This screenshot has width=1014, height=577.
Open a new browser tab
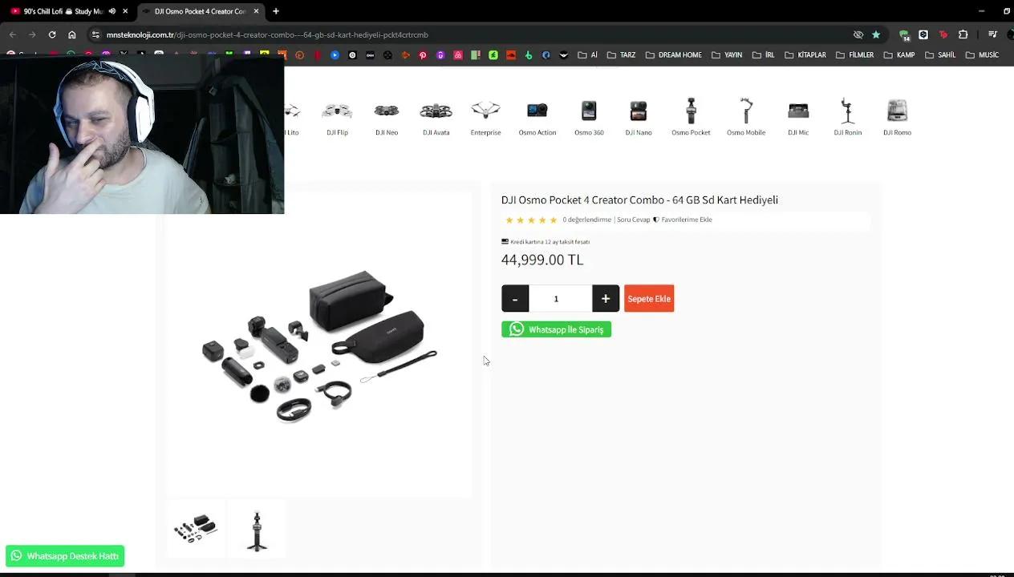coord(276,11)
